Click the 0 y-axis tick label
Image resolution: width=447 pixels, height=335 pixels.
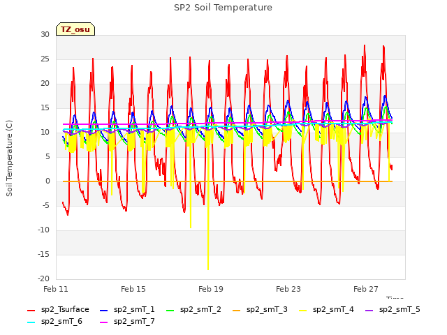pos(47,181)
